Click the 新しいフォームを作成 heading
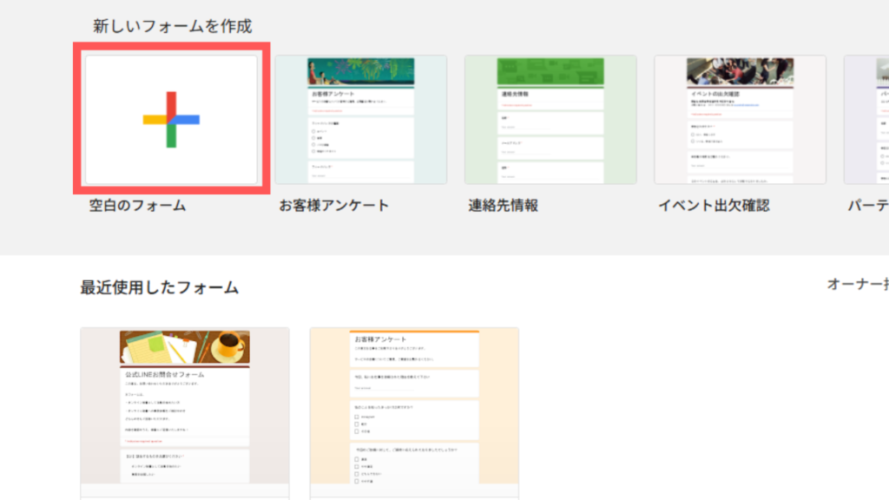 pos(172,26)
